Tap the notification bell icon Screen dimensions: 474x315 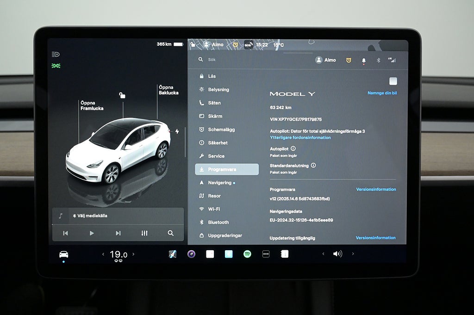click(363, 60)
